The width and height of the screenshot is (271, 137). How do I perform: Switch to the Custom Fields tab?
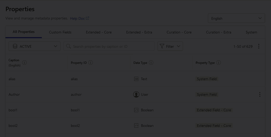tap(60, 32)
